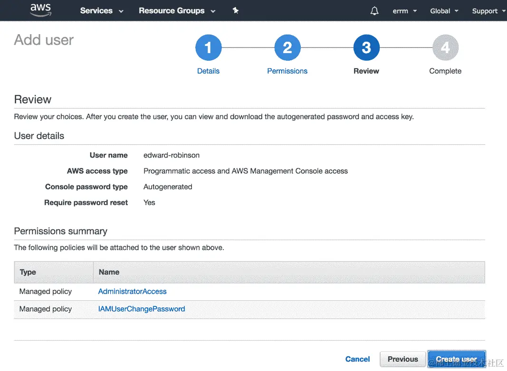Open the errm account menu
This screenshot has height=371, width=507.
[x=404, y=11]
